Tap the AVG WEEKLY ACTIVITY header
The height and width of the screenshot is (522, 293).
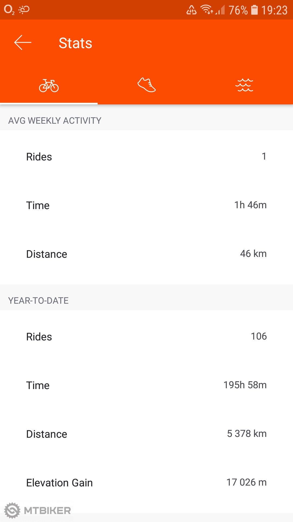pyautogui.click(x=55, y=120)
